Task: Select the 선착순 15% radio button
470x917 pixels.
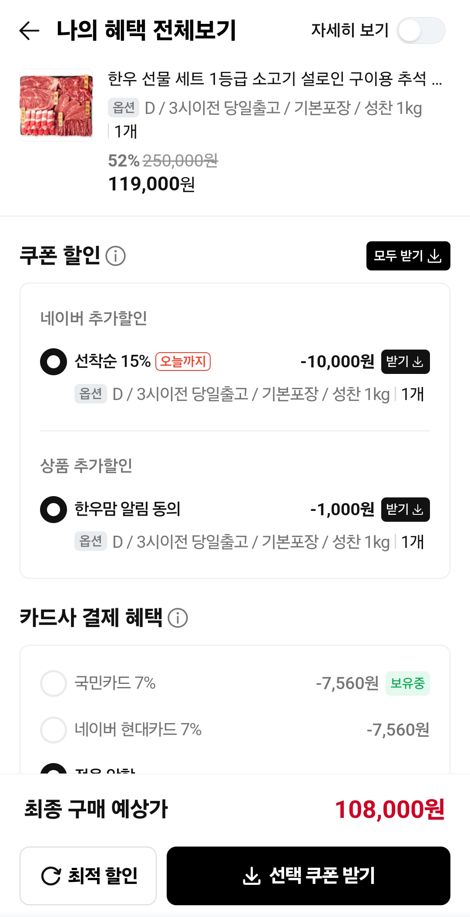Action: coord(54,362)
